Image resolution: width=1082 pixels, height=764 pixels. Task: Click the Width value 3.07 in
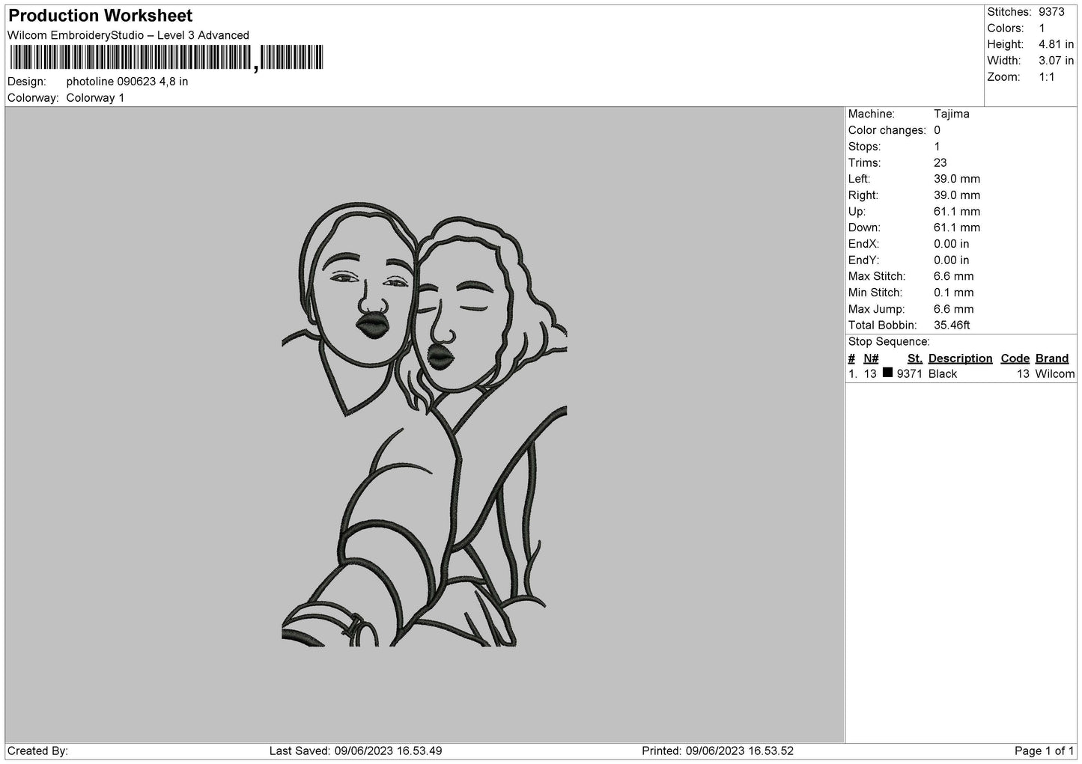pyautogui.click(x=1056, y=61)
